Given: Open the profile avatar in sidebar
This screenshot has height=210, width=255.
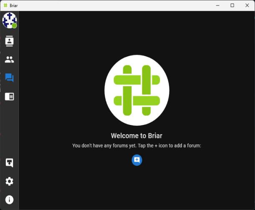Looking at the screenshot, I should click(x=10, y=20).
